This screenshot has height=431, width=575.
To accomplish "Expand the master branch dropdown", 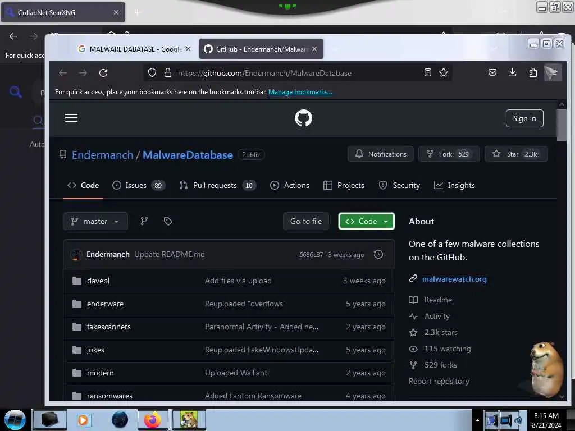I will tap(95, 221).
